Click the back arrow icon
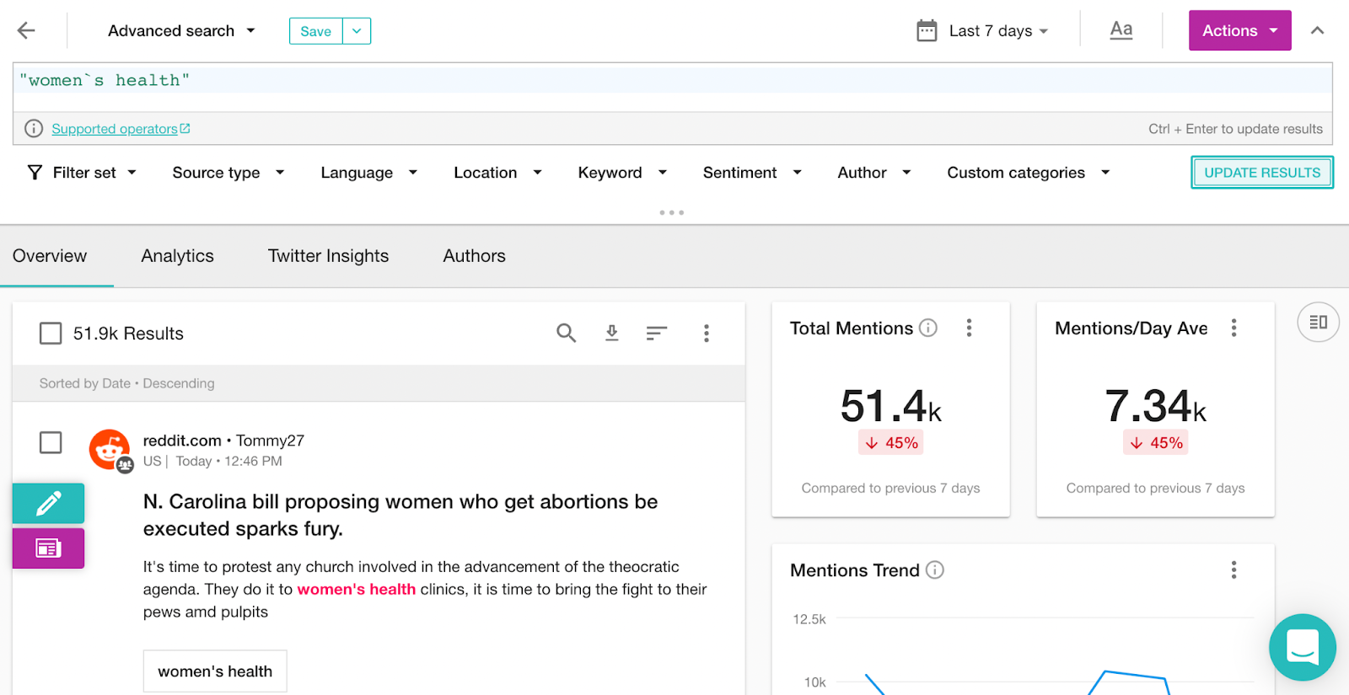This screenshot has width=1349, height=695. pos(26,31)
